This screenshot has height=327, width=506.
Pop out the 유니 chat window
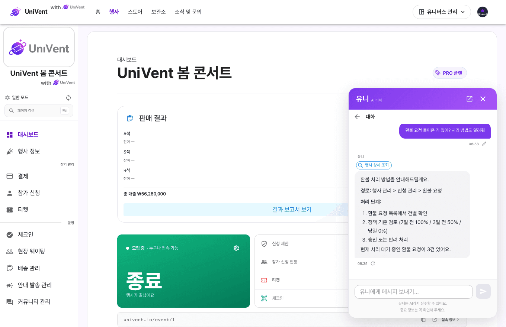(x=470, y=99)
